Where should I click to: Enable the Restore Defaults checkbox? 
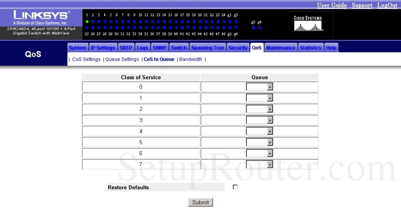(235, 186)
